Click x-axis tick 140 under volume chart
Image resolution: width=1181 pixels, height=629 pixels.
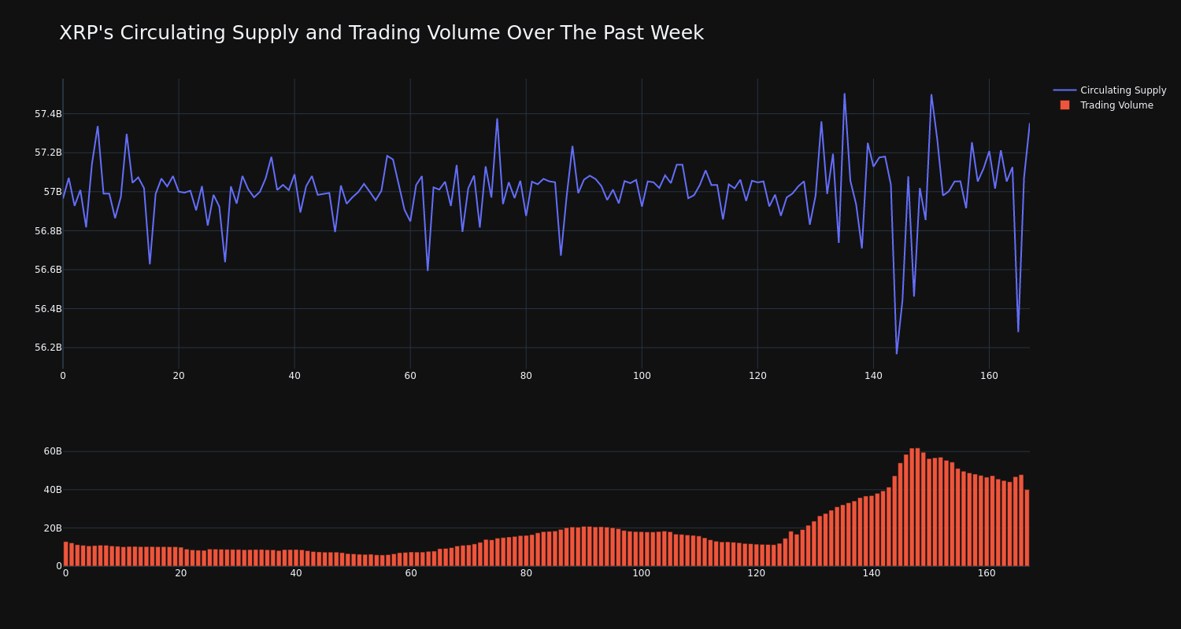pos(872,573)
